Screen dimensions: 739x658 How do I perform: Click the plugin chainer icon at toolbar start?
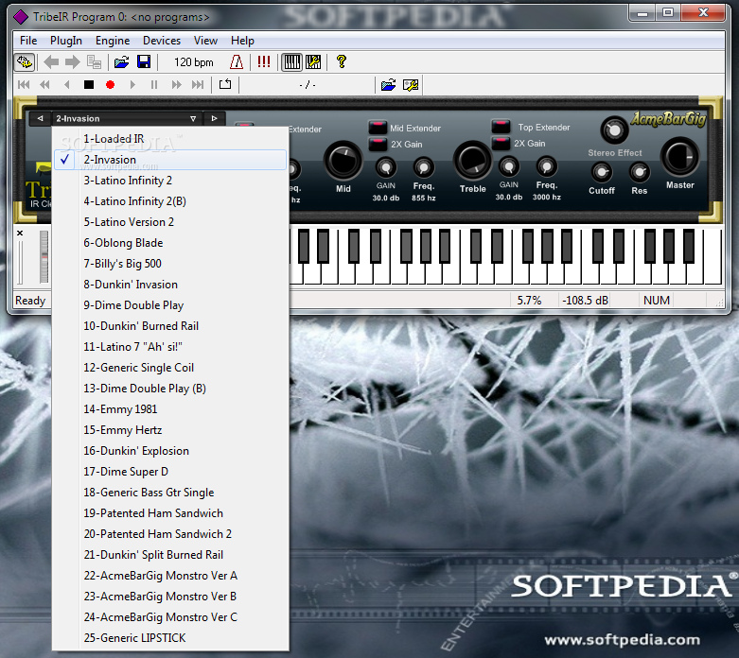pos(24,61)
